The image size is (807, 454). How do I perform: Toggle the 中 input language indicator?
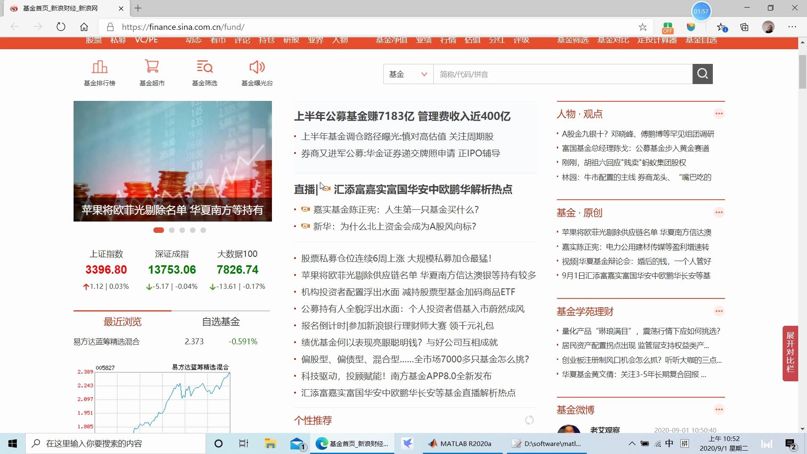click(669, 443)
